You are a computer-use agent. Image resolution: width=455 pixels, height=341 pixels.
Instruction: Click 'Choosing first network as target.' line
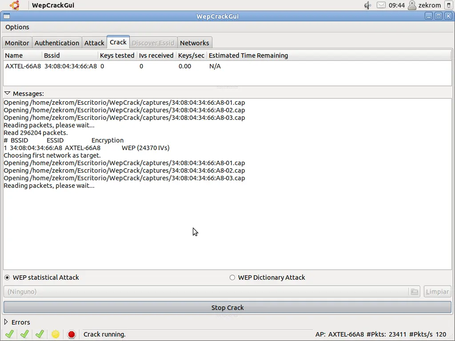click(x=52, y=155)
